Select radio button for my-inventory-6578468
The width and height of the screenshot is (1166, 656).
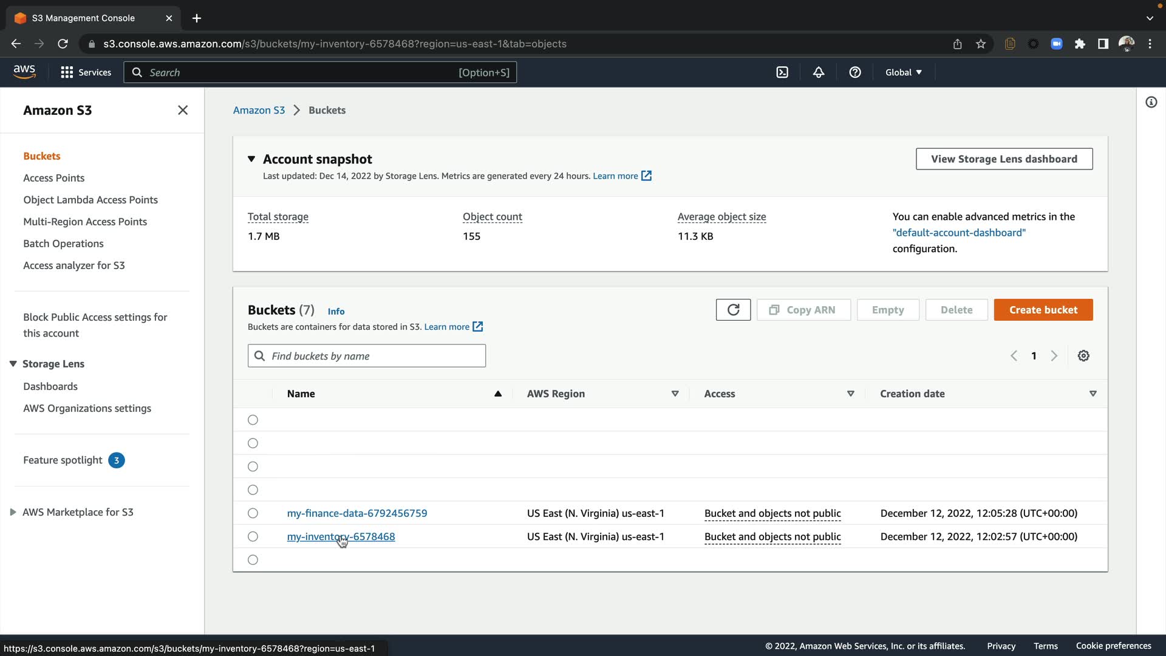(x=253, y=536)
